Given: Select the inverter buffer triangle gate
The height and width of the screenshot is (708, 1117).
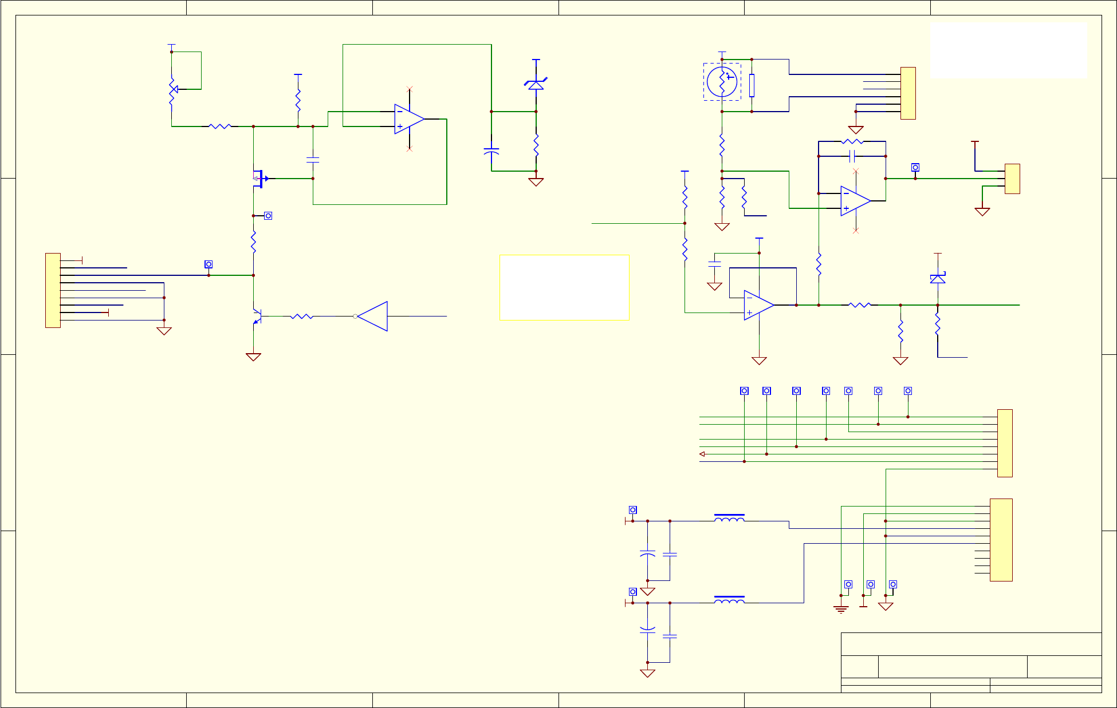Looking at the screenshot, I should [373, 317].
